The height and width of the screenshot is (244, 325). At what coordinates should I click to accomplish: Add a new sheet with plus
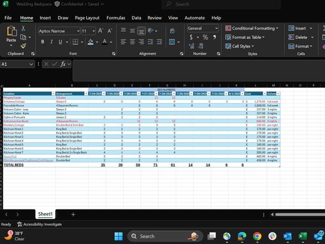[73, 215]
